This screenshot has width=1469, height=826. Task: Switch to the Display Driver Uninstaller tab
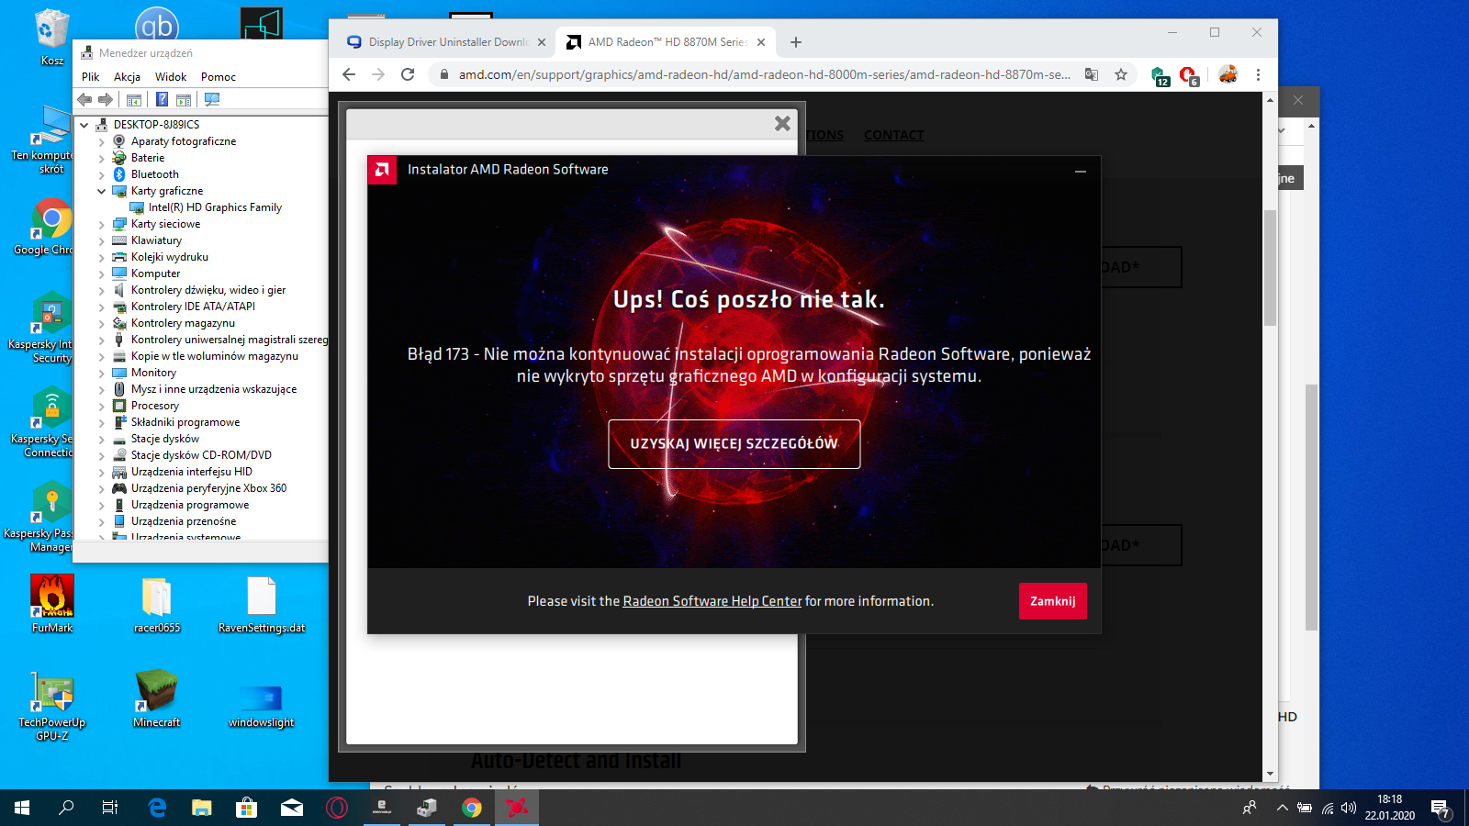pyautogui.click(x=445, y=42)
